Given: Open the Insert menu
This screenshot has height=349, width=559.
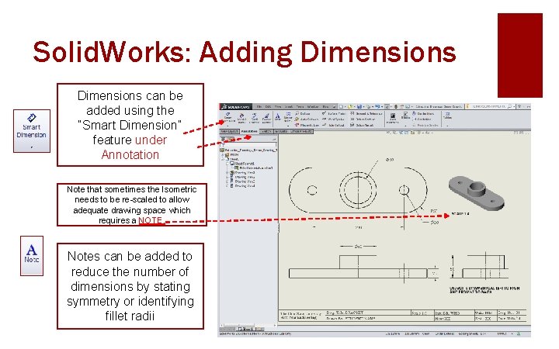Looking at the screenshot, I should pos(289,106).
